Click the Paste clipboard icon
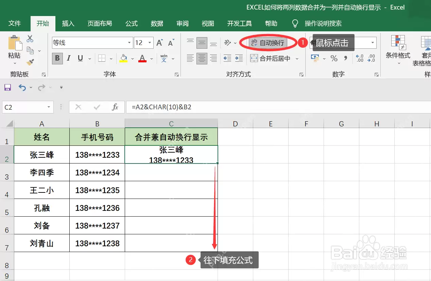The width and height of the screenshot is (431, 281). [x=15, y=43]
